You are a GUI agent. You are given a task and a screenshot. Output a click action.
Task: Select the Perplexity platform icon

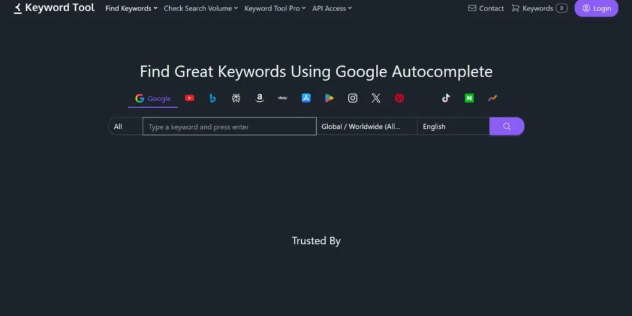coord(236,98)
